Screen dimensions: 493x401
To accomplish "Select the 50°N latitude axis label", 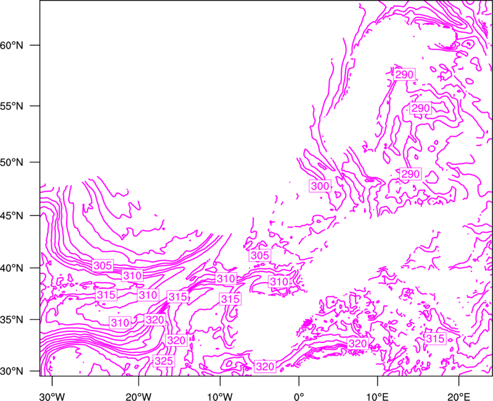I will tap(12, 162).
